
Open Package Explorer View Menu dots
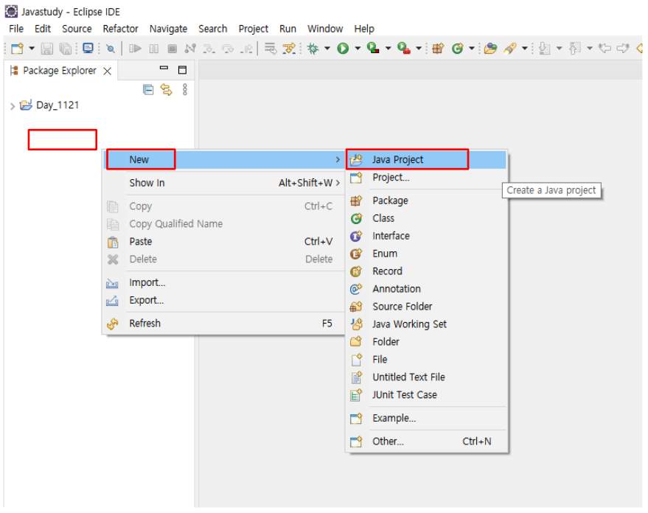click(x=185, y=90)
